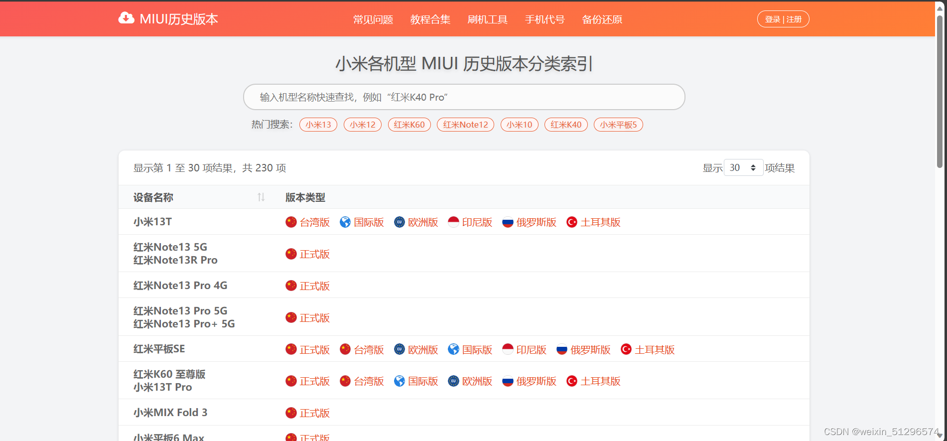Open 土耳其版 link for 小米13T
The height and width of the screenshot is (441, 947).
tap(601, 222)
